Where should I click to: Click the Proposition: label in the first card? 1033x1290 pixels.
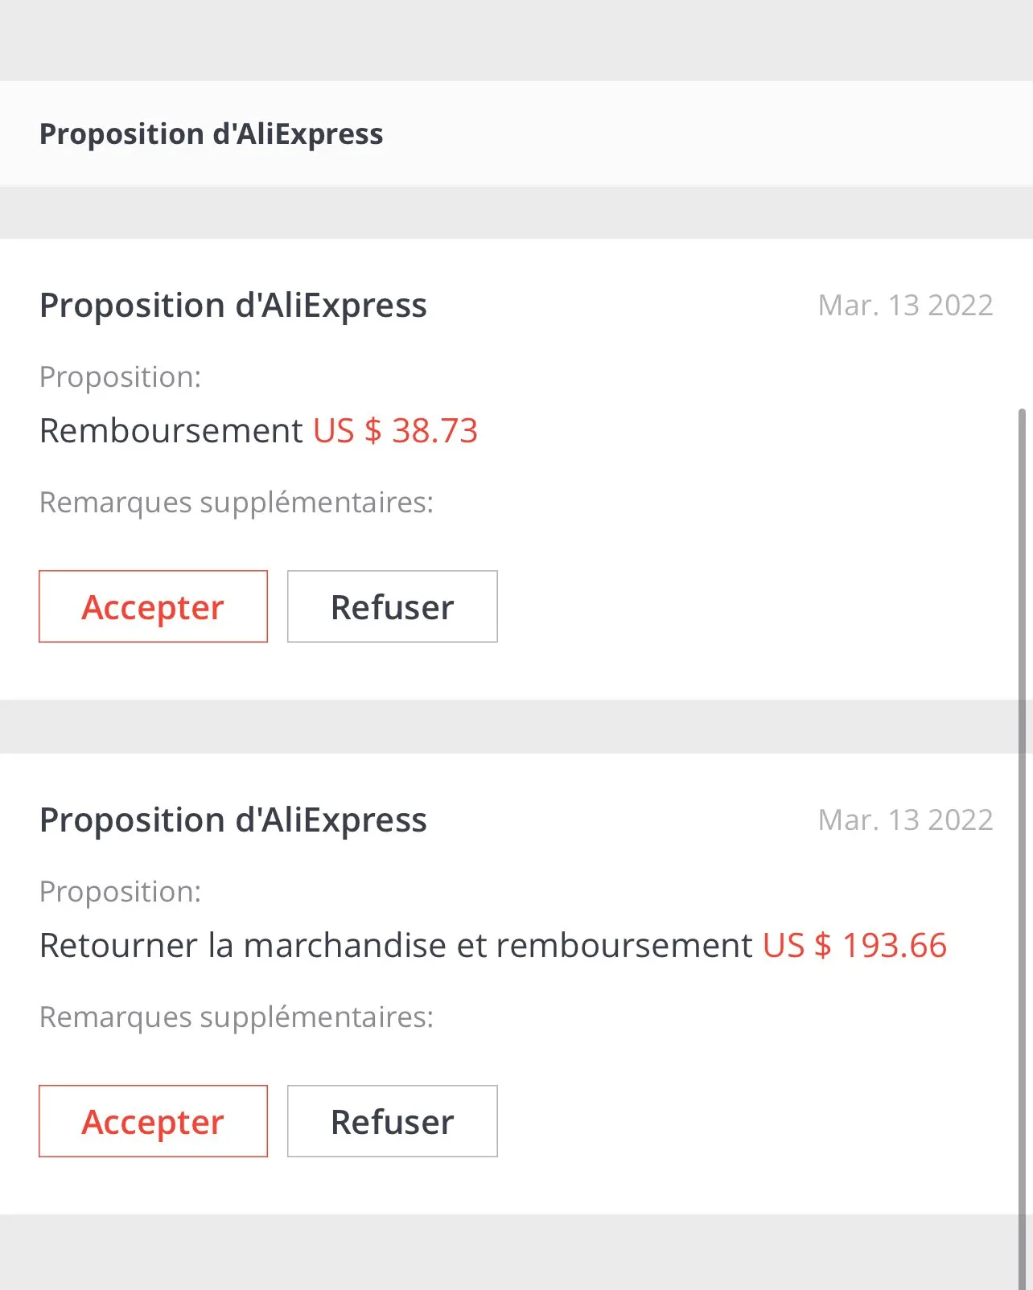pos(120,377)
